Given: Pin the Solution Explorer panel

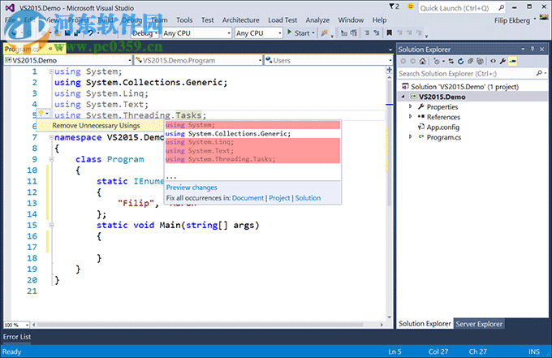Looking at the screenshot, I should point(533,50).
